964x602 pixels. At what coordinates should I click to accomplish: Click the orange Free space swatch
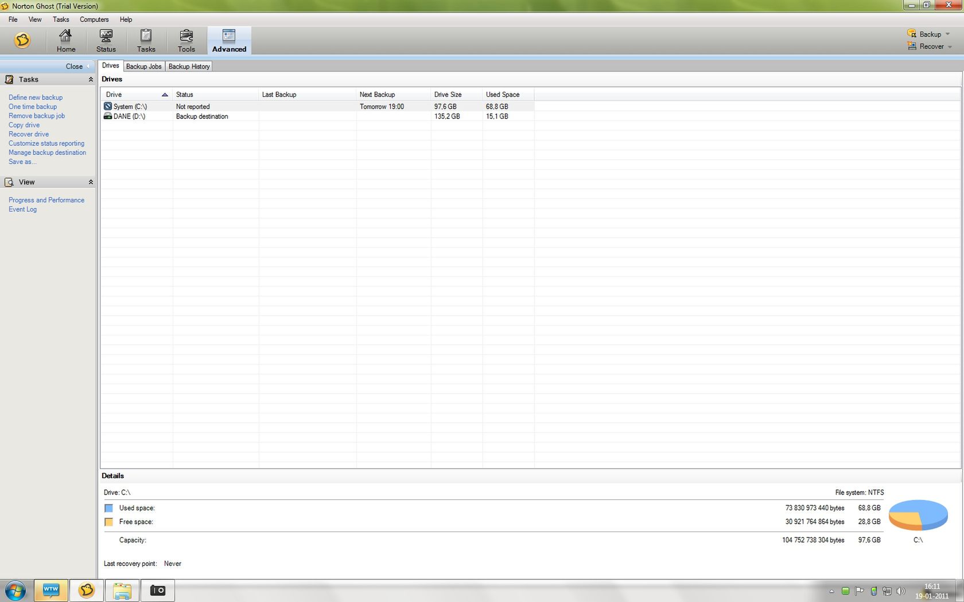(x=108, y=522)
